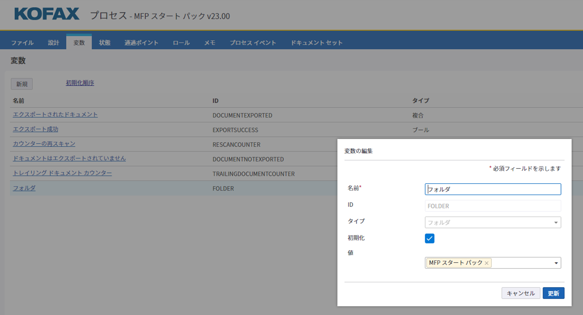This screenshot has width=583, height=315.
Task: Click the キャンセル button
Action: point(521,294)
